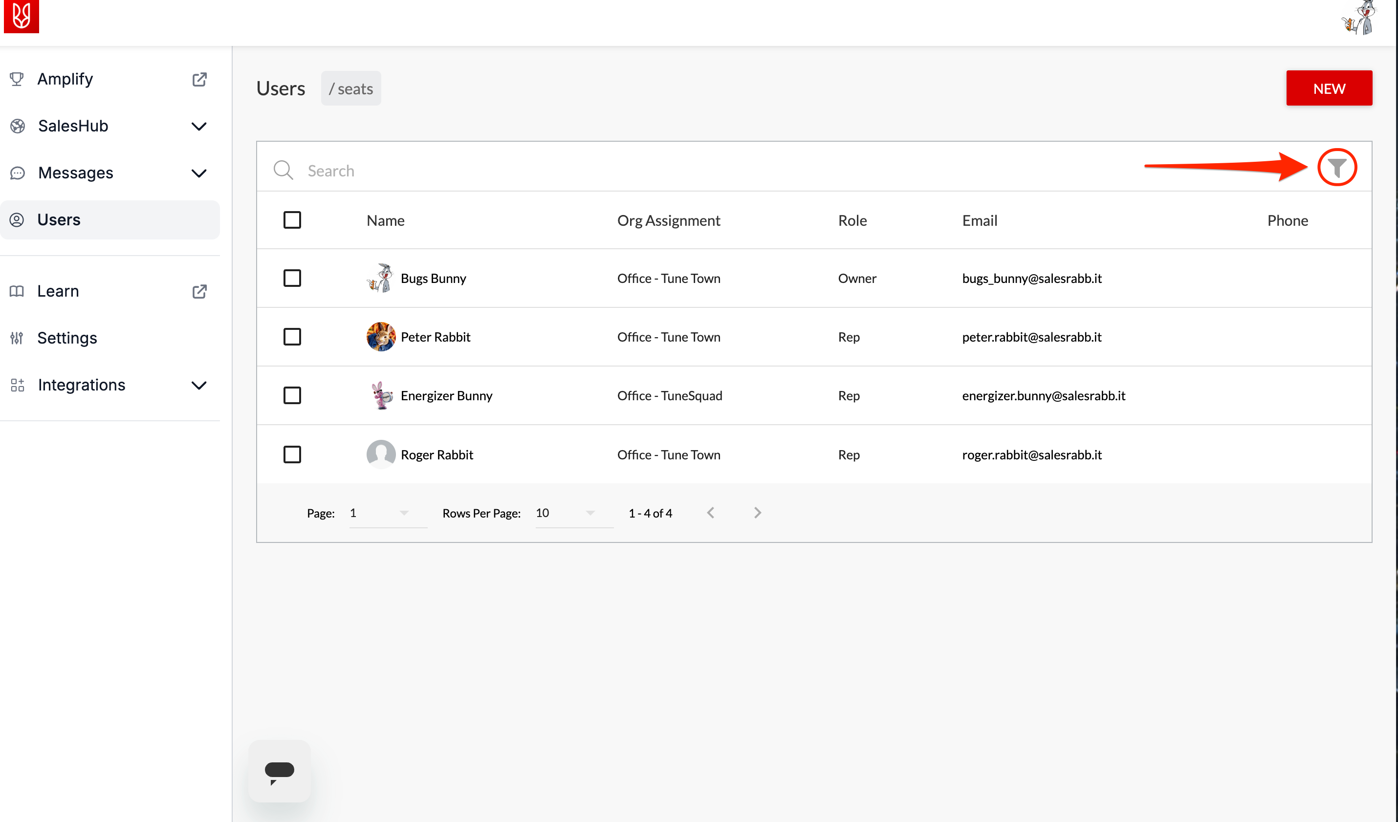Open the Page number dropdown
The image size is (1398, 822).
click(387, 513)
